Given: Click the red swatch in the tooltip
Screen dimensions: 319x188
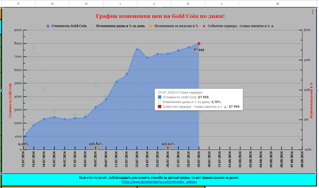Looking at the screenshot, I should click(160, 107).
